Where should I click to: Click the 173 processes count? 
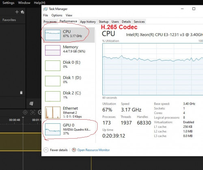pos(106,123)
